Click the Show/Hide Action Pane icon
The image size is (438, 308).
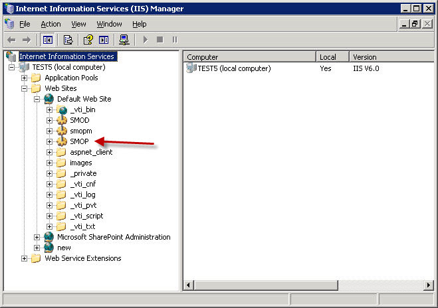click(104, 40)
